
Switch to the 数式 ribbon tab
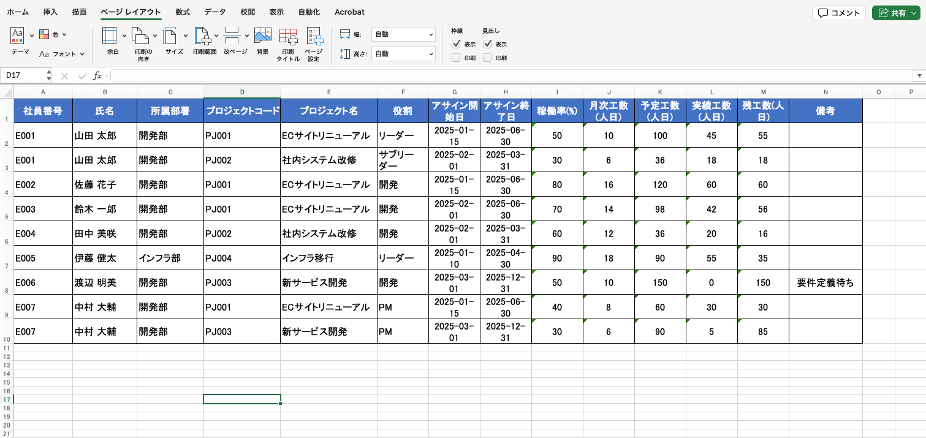(182, 12)
